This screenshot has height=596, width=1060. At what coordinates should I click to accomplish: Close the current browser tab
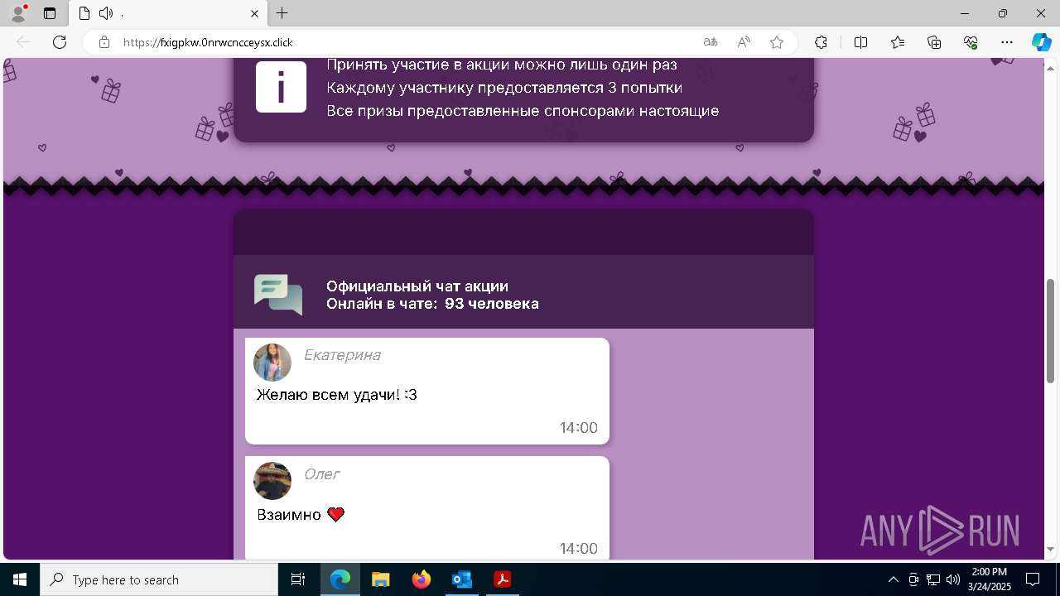(255, 13)
